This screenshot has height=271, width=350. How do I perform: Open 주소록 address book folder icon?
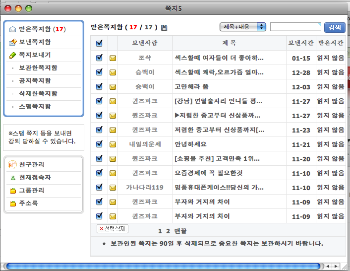pyautogui.click(x=13, y=203)
